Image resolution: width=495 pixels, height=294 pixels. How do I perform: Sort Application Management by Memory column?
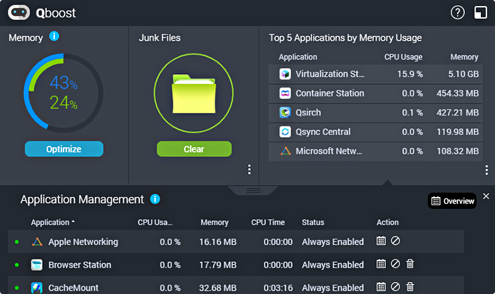[x=215, y=223]
